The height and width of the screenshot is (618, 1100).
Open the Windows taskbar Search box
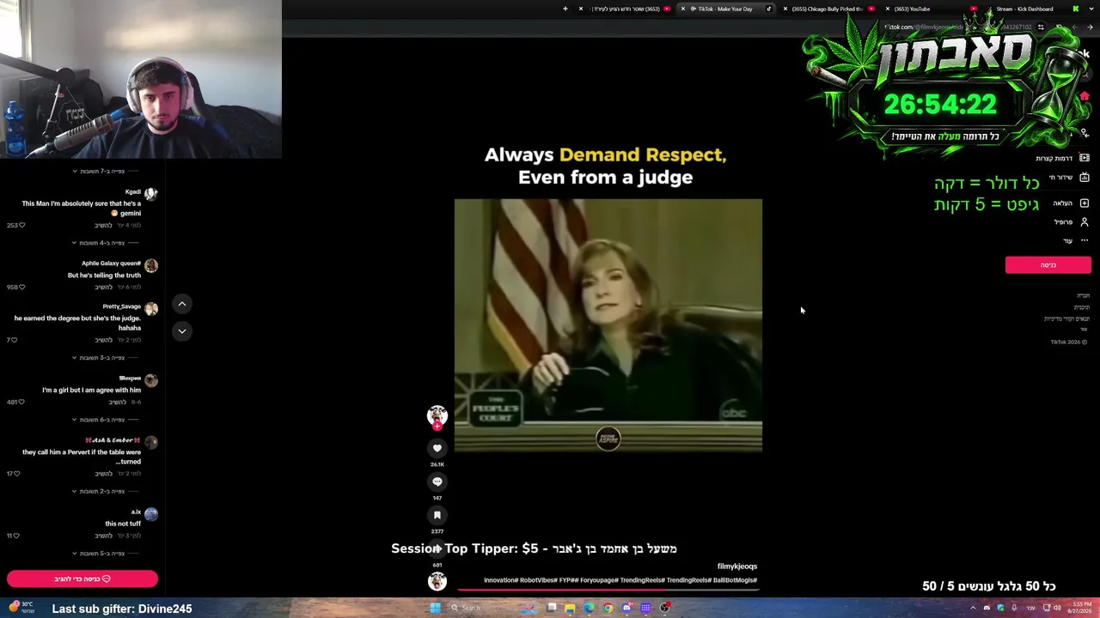480,608
